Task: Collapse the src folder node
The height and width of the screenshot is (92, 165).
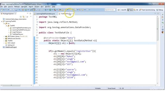Action: 4,24
